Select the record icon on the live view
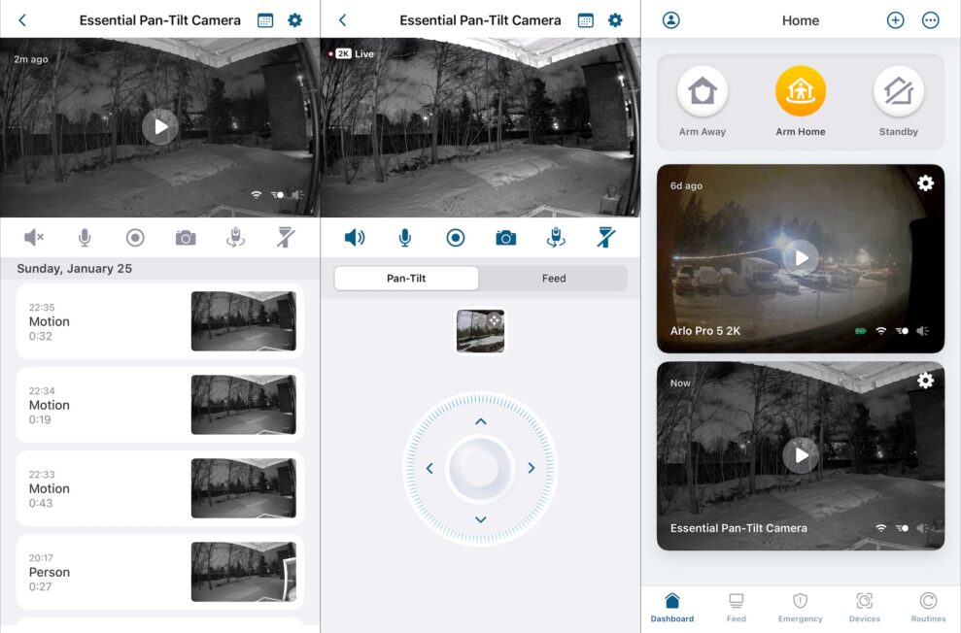This screenshot has height=633, width=961. (455, 237)
